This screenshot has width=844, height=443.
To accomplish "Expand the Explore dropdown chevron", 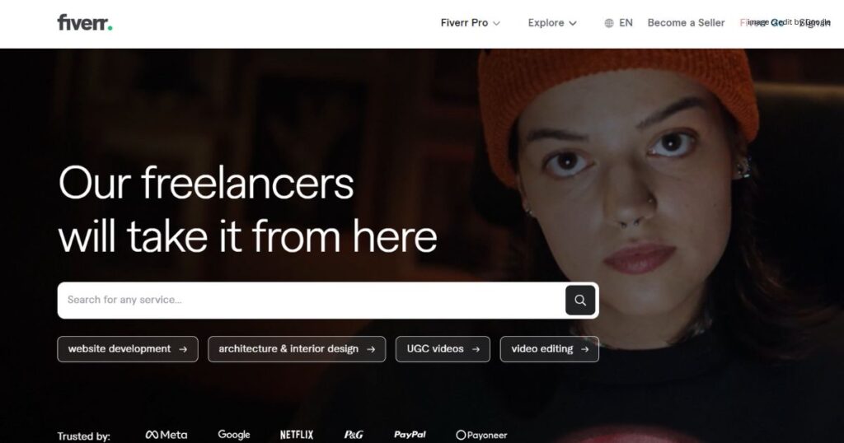I will pyautogui.click(x=573, y=23).
